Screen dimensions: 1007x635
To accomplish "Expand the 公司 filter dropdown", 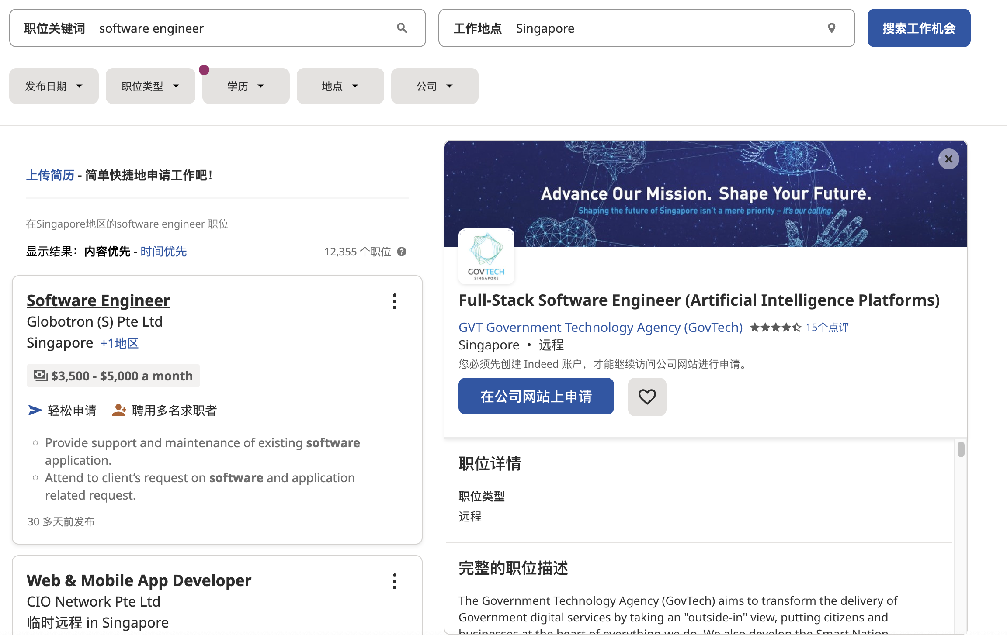I will (434, 86).
